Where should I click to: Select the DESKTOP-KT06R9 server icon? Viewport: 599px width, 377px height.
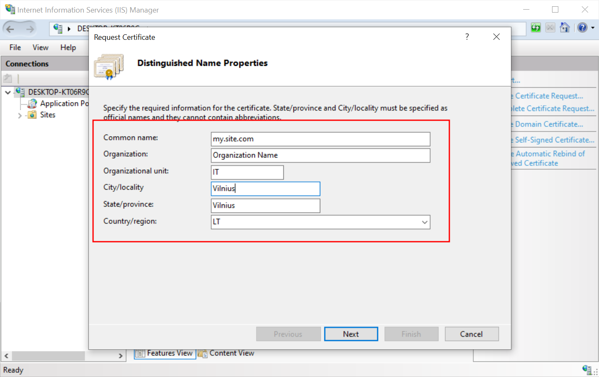click(20, 92)
